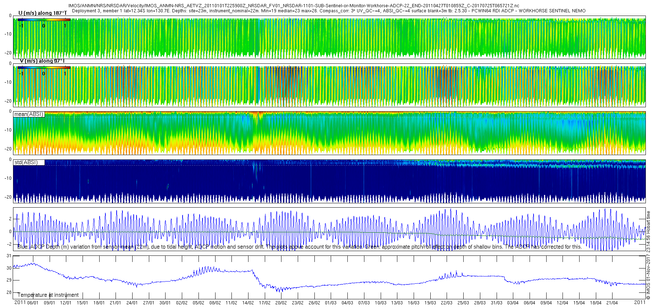Click the "09/04" date tick label
The width and height of the screenshot is (652, 308).
546,303
